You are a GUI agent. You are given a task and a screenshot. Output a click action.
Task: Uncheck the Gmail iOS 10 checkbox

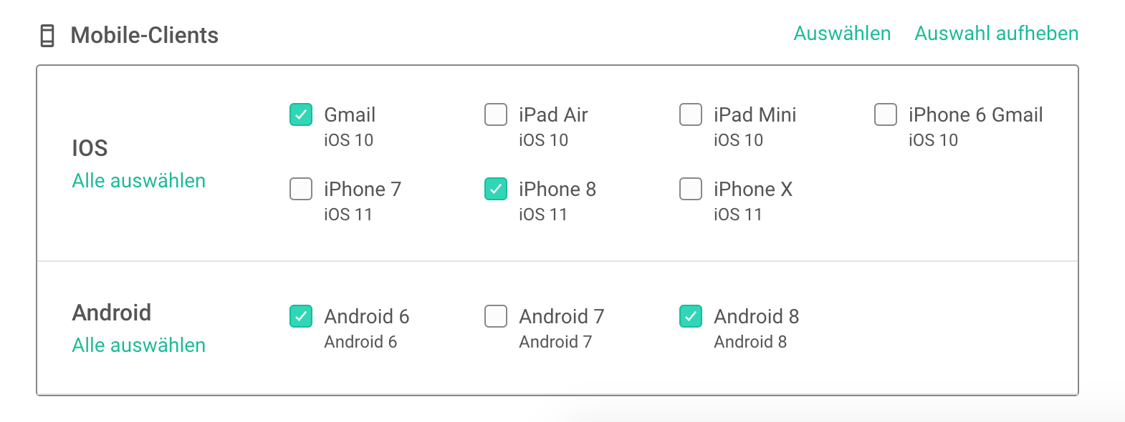tap(301, 114)
